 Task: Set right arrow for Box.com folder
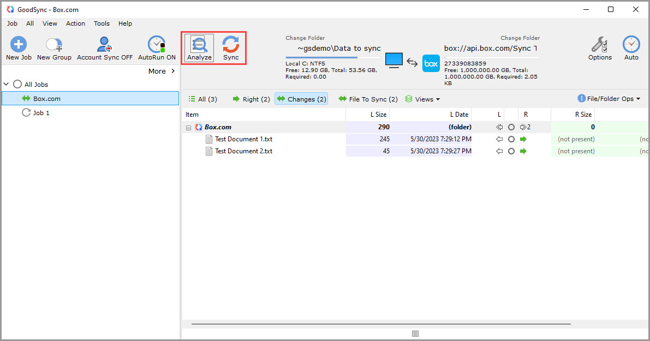coord(523,127)
